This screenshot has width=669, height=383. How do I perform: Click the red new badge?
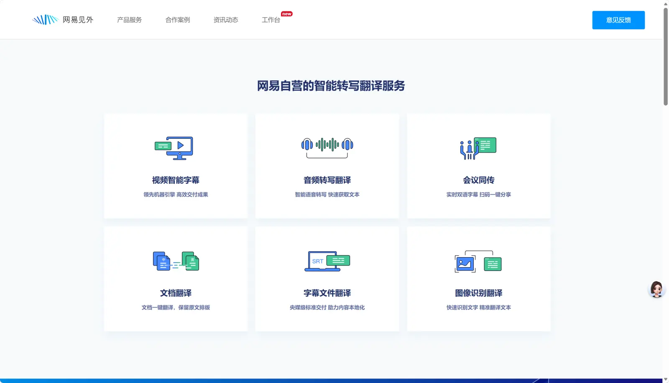pos(287,14)
